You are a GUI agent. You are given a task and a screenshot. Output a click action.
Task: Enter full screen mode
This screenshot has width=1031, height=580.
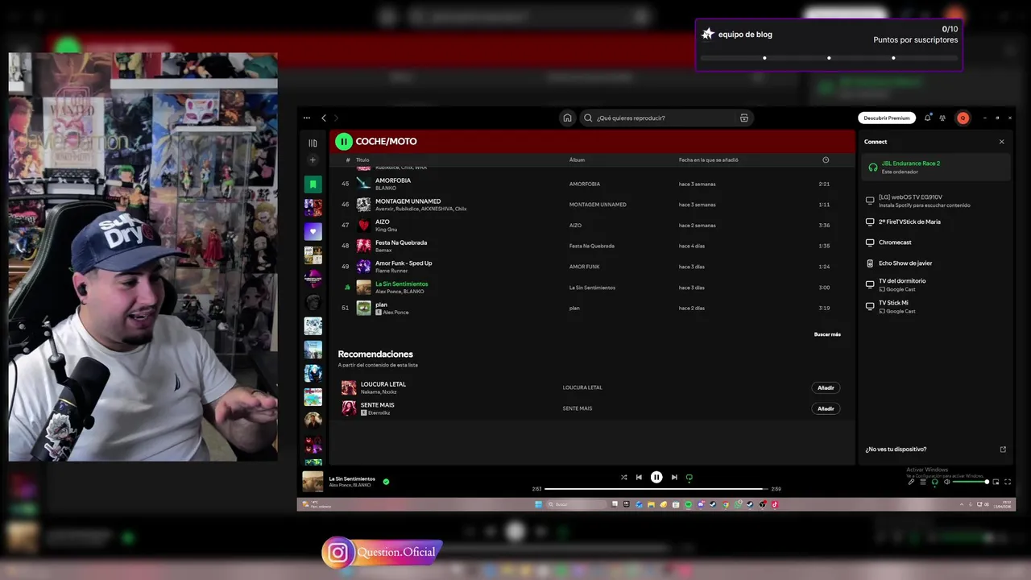pyautogui.click(x=1008, y=482)
